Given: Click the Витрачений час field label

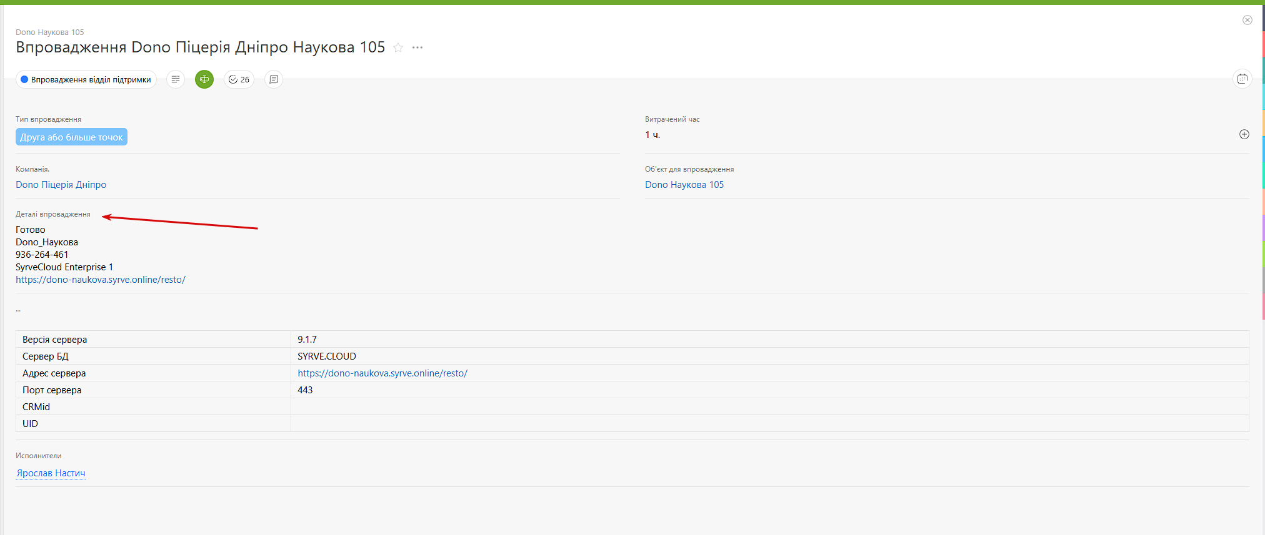Looking at the screenshot, I should pos(672,119).
